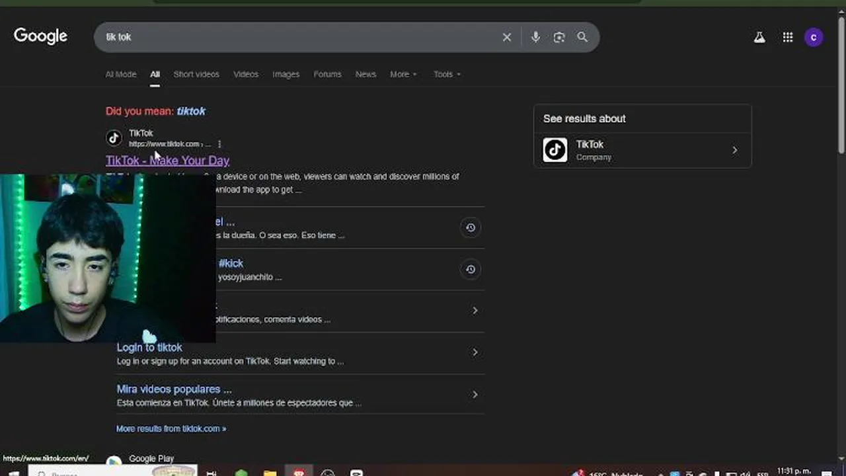Open TikTok - Make Your Day result
This screenshot has width=846, height=476.
167,160
